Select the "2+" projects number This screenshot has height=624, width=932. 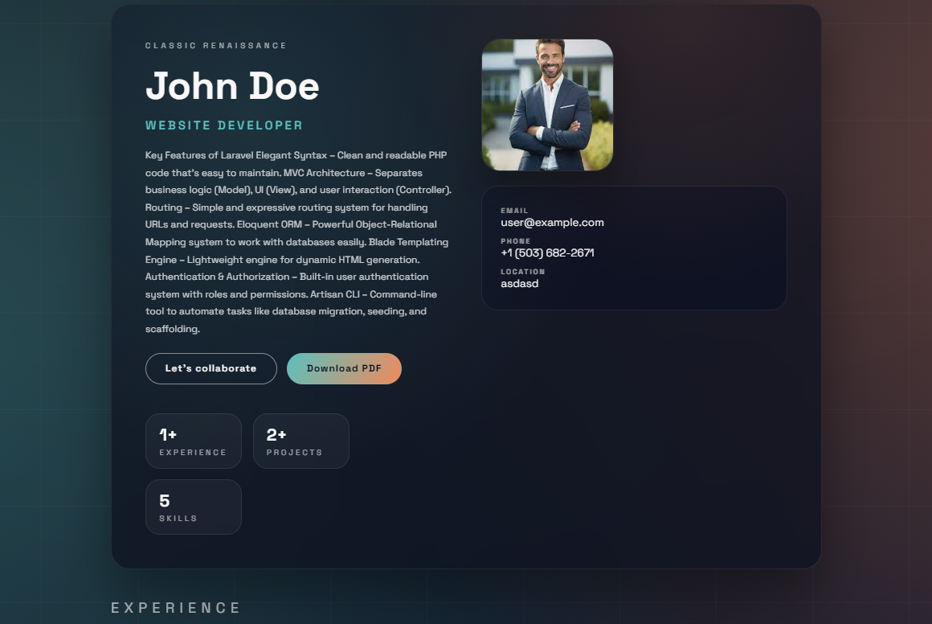pos(276,435)
